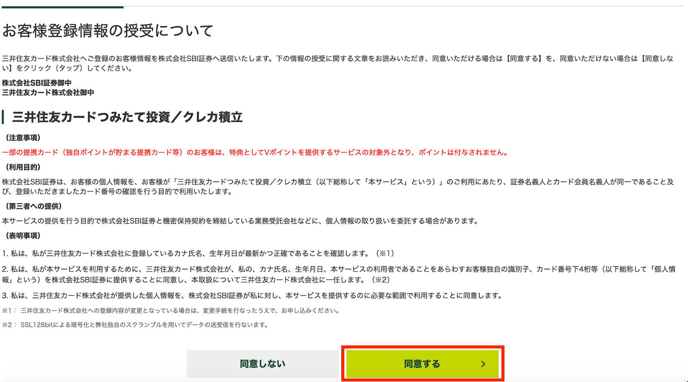688x382 pixels.
Task: Click the お客様登録情報の授受について page heading
Action: [x=108, y=31]
